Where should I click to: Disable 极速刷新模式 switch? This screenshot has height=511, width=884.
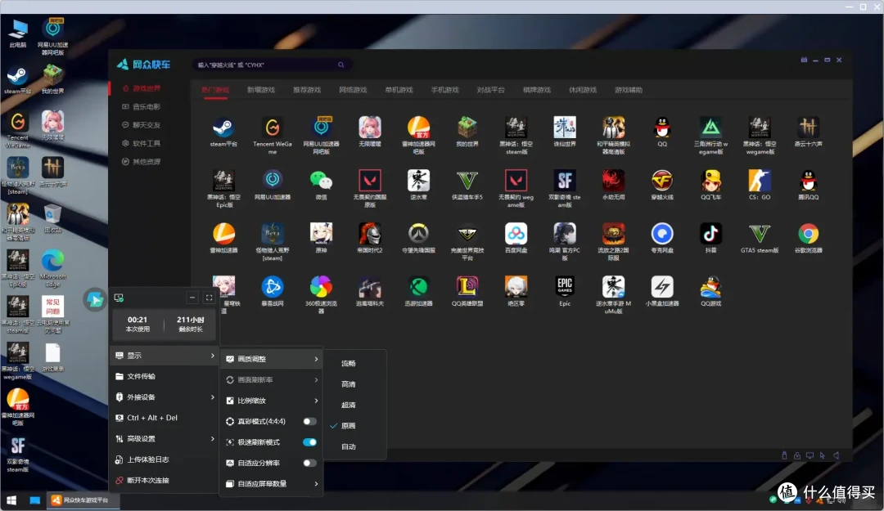tap(309, 442)
